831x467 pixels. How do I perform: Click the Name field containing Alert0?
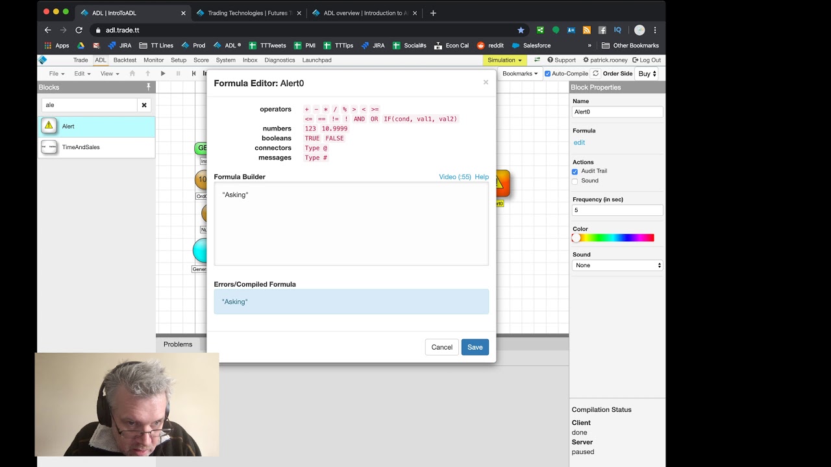tap(617, 112)
